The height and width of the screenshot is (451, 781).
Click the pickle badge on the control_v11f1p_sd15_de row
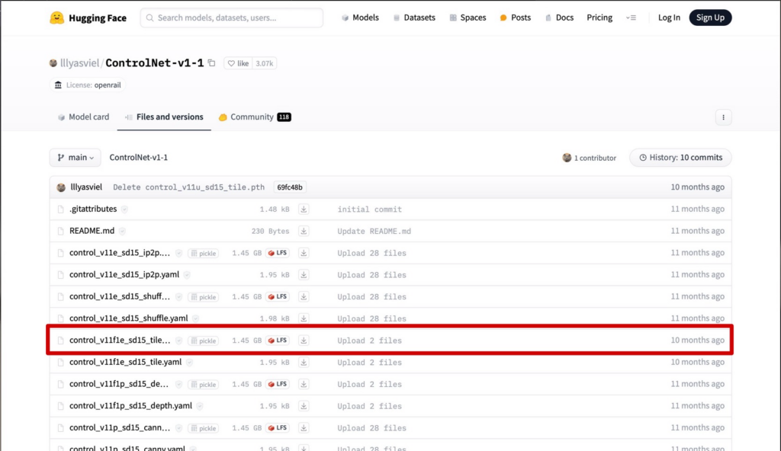point(203,385)
